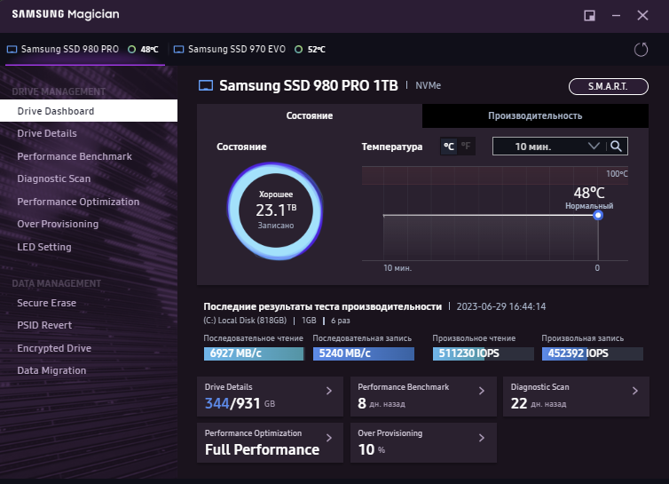This screenshot has height=484, width=669.
Task: Open Over Provisioning in sidebar
Action: (58, 224)
